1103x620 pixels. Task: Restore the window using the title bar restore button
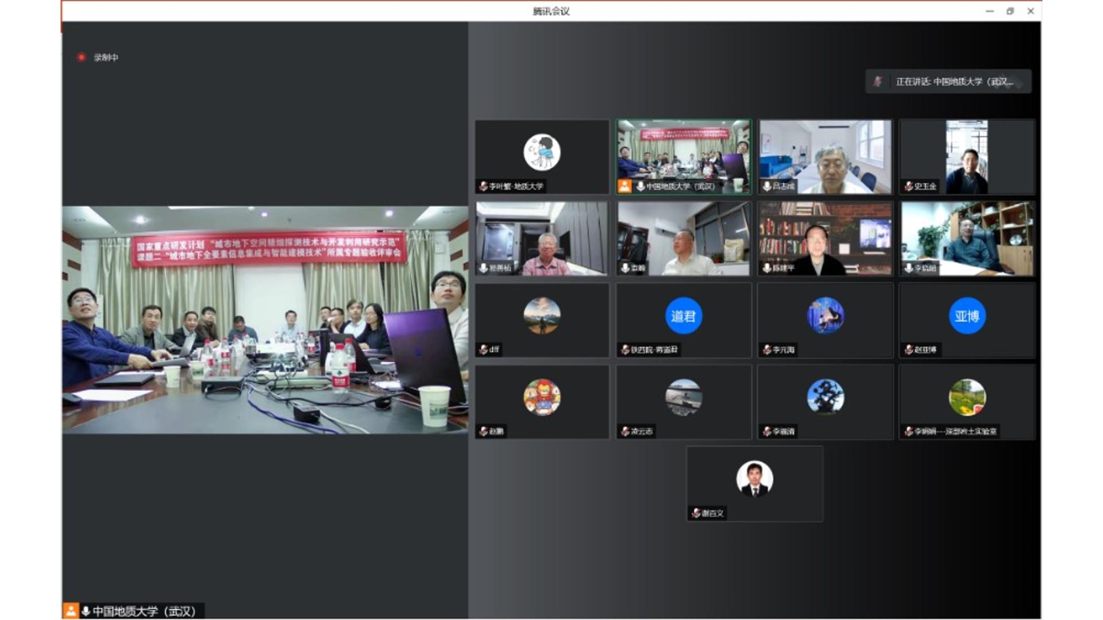pos(1010,11)
